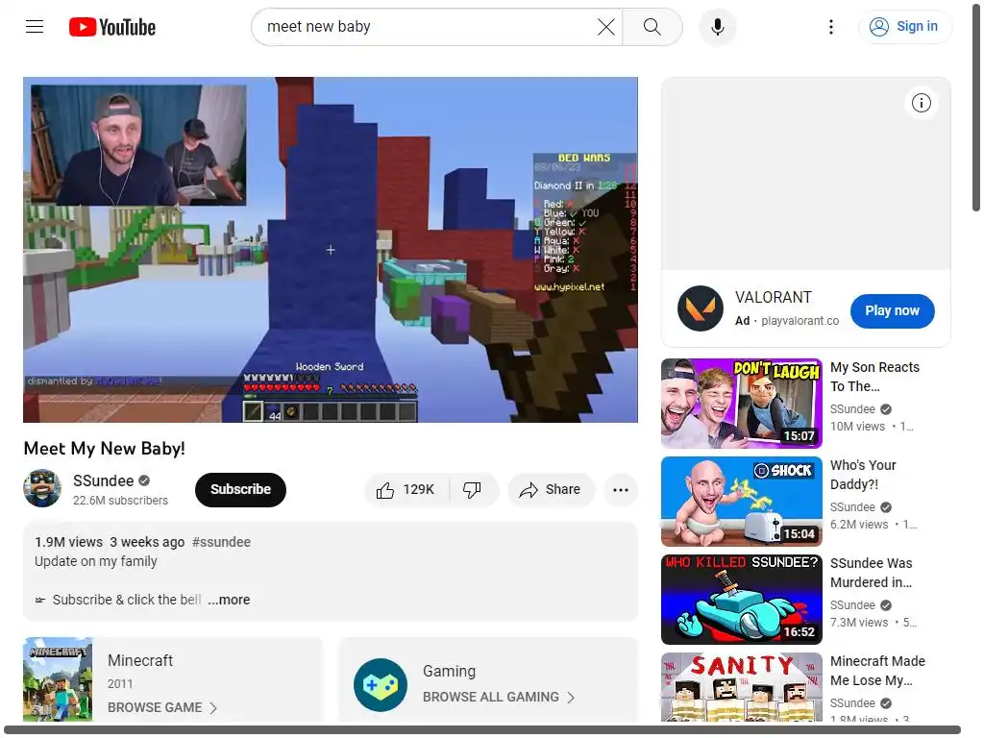The width and height of the screenshot is (984, 738).
Task: Subscribe to SSundee
Action: pyautogui.click(x=240, y=489)
